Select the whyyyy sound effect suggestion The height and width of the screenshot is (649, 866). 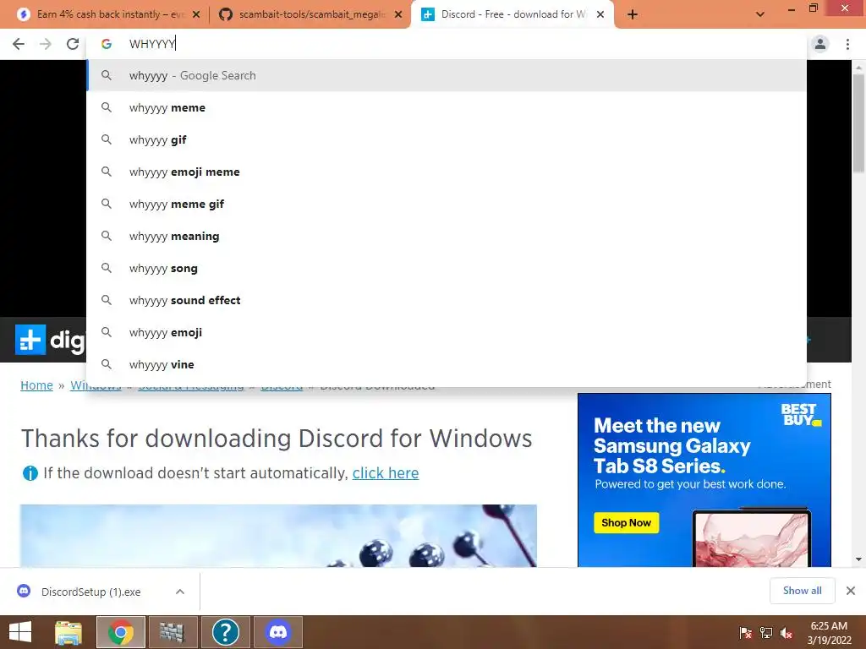click(447, 300)
